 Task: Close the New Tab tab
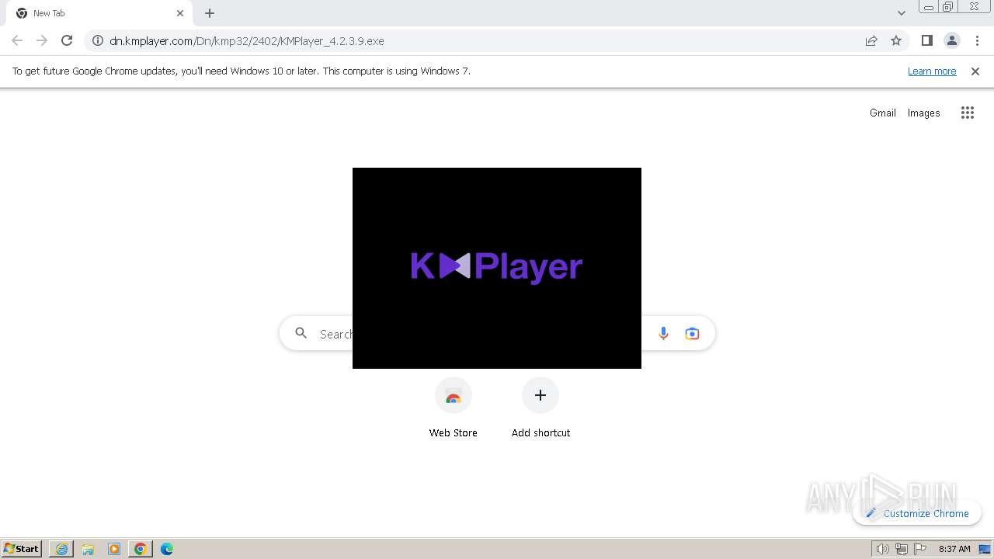click(180, 13)
